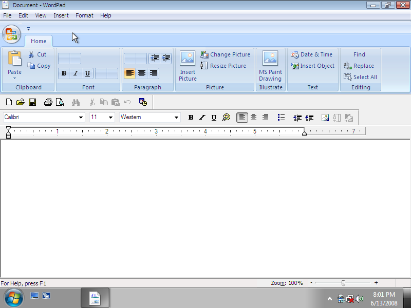This screenshot has width=411, height=308.
Task: Open the File menu
Action: pyautogui.click(x=7, y=15)
